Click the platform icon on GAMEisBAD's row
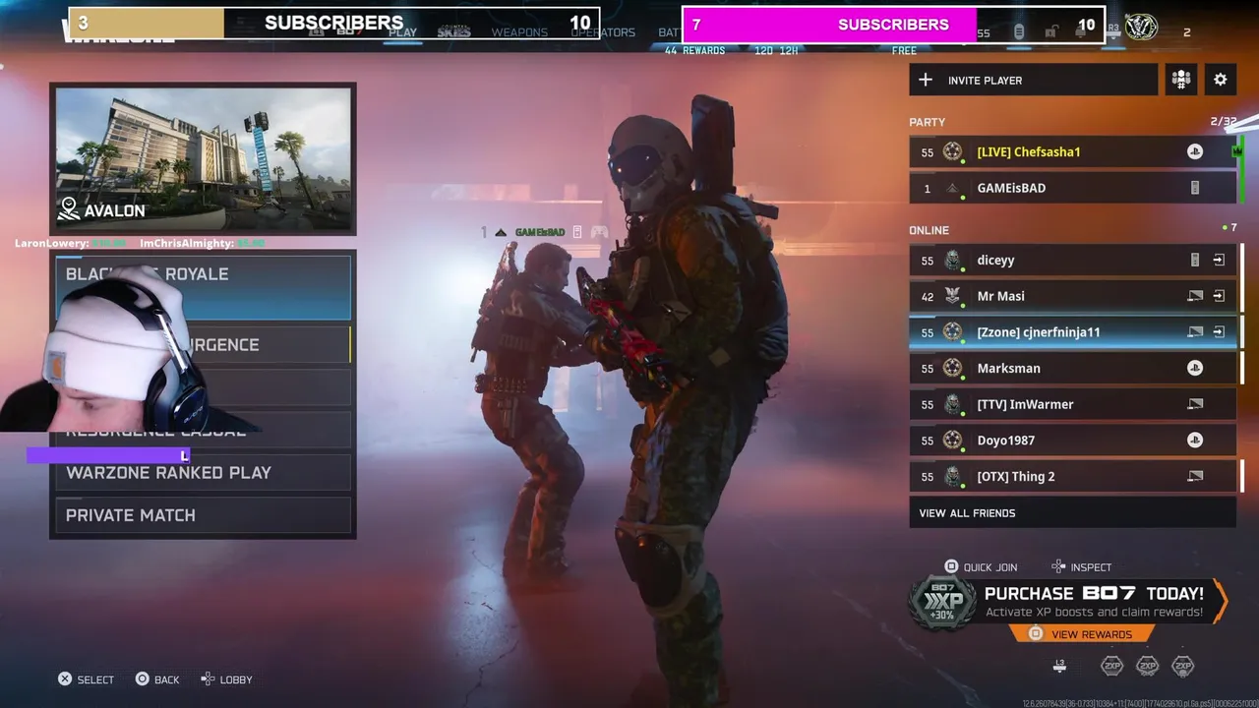Viewport: 1259px width, 708px height. pyautogui.click(x=1195, y=188)
